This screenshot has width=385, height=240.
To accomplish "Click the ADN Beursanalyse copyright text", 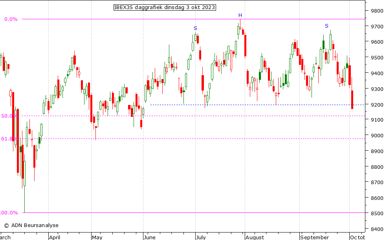I will [x=31, y=225].
